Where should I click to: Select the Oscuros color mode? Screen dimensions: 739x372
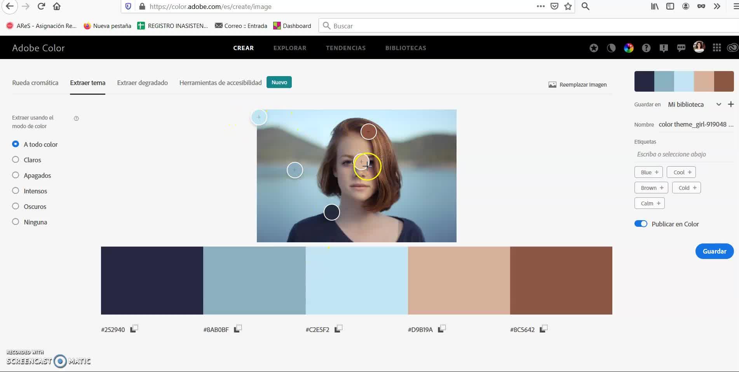[x=16, y=206]
